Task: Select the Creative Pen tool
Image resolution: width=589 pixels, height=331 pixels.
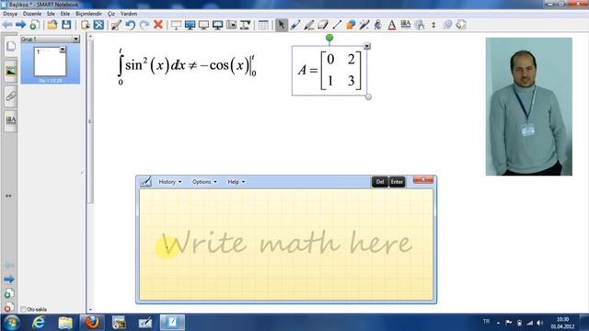Action: [309, 25]
